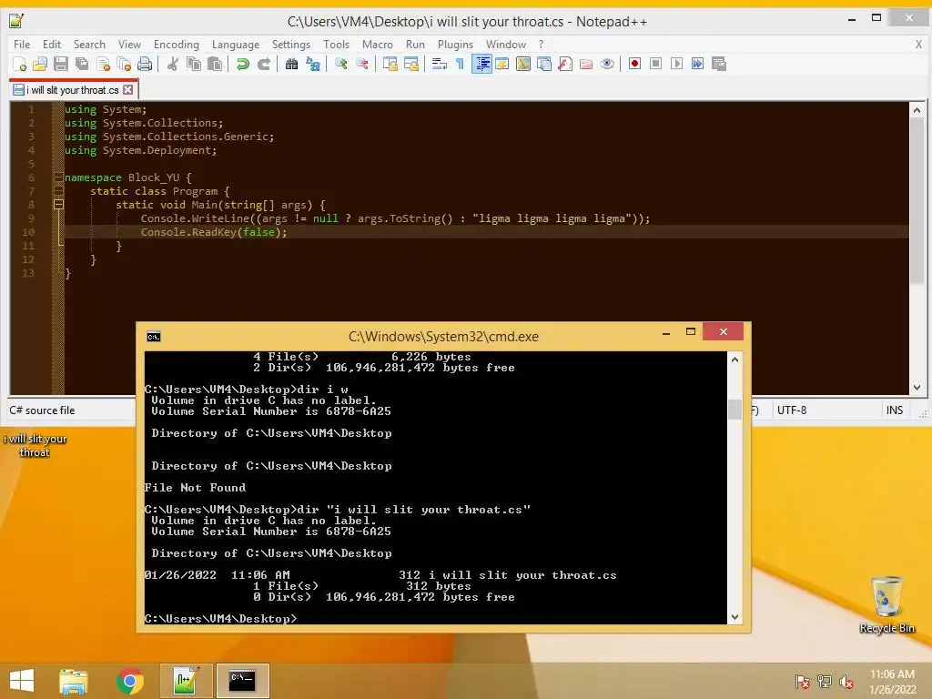932x699 pixels.
Task: Open the Language menu
Action: pos(236,45)
